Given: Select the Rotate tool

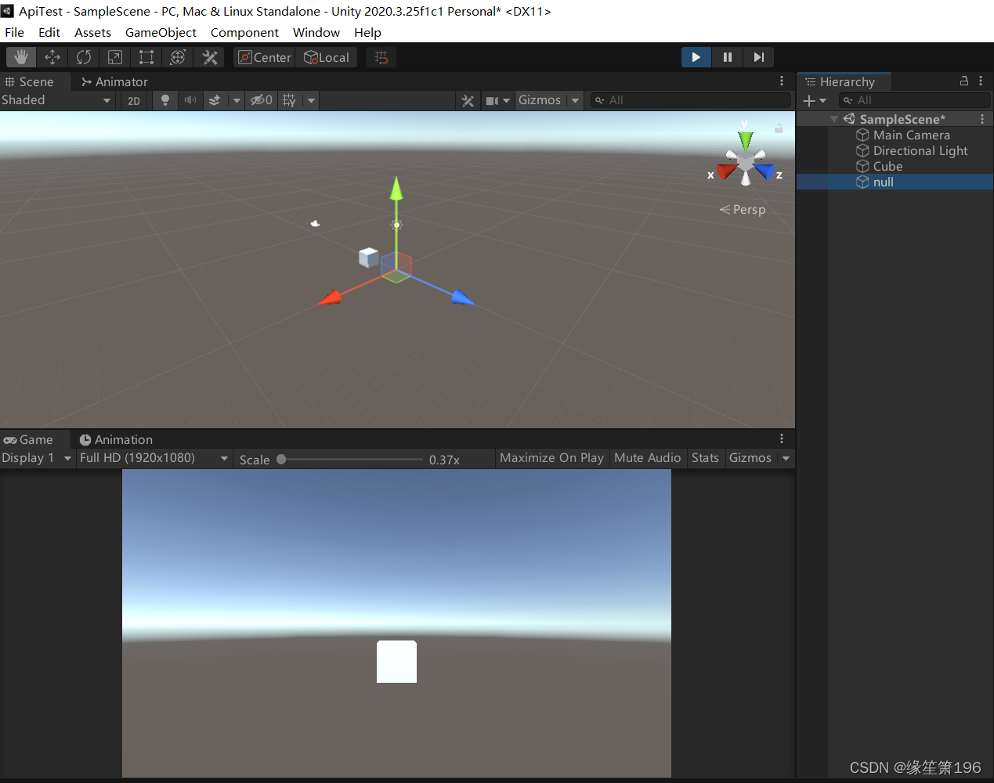Looking at the screenshot, I should tap(83, 56).
